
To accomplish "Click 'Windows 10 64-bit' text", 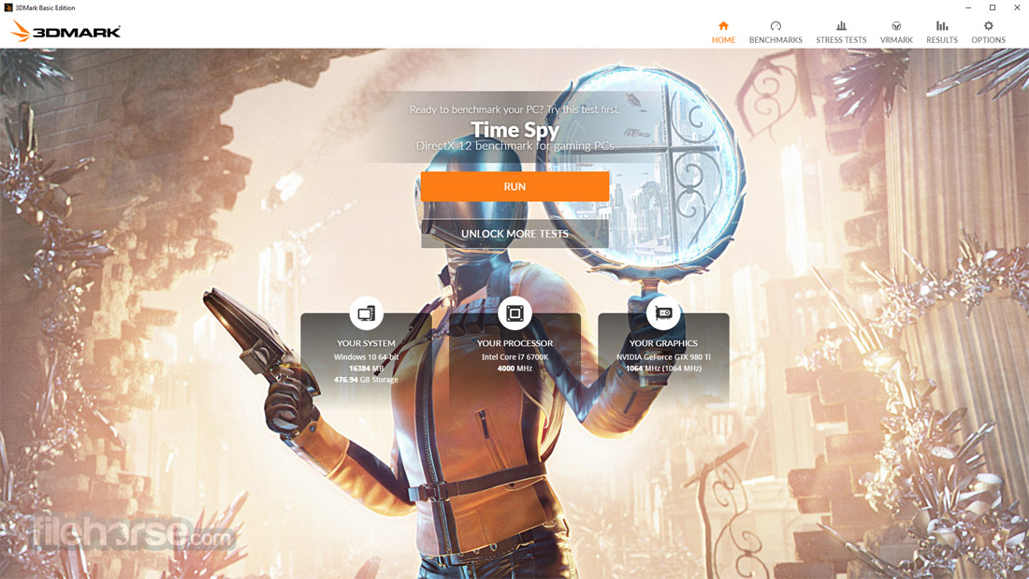I will (x=366, y=357).
